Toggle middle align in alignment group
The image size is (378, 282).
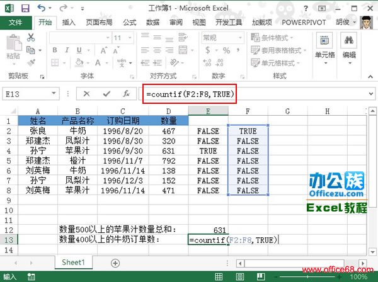[x=157, y=37]
